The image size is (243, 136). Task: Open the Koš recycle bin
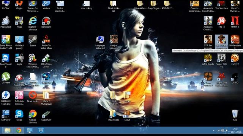(235, 115)
